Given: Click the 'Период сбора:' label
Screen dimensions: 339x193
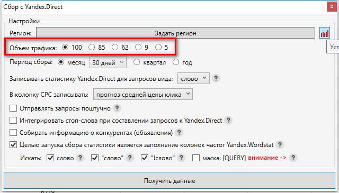Looking at the screenshot, I should [31, 62].
